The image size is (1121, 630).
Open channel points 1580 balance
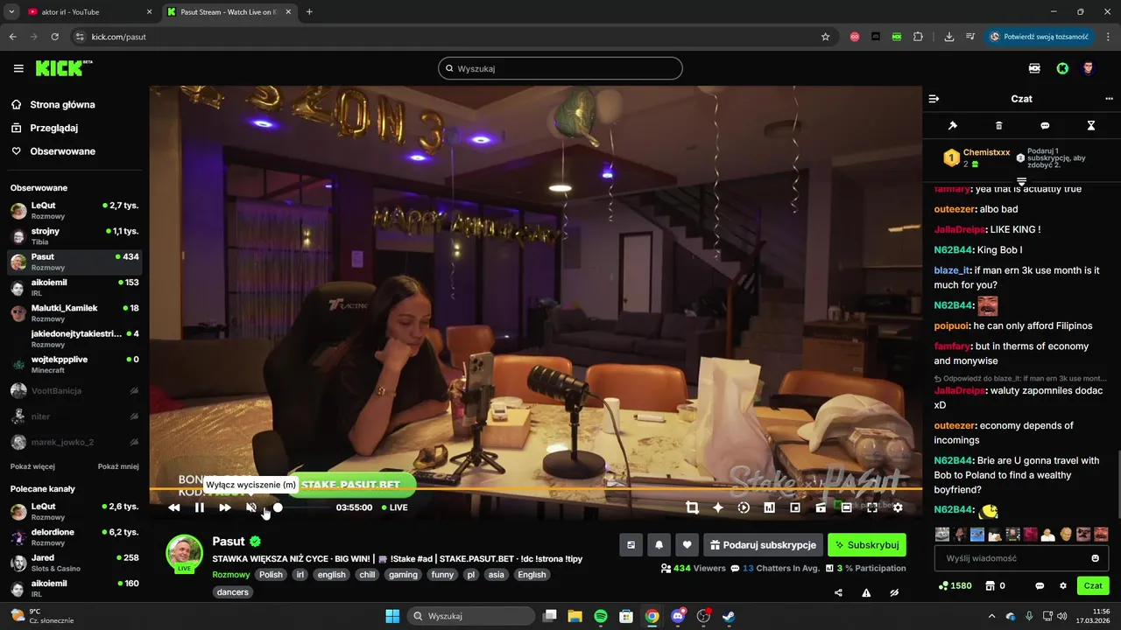tap(955, 585)
